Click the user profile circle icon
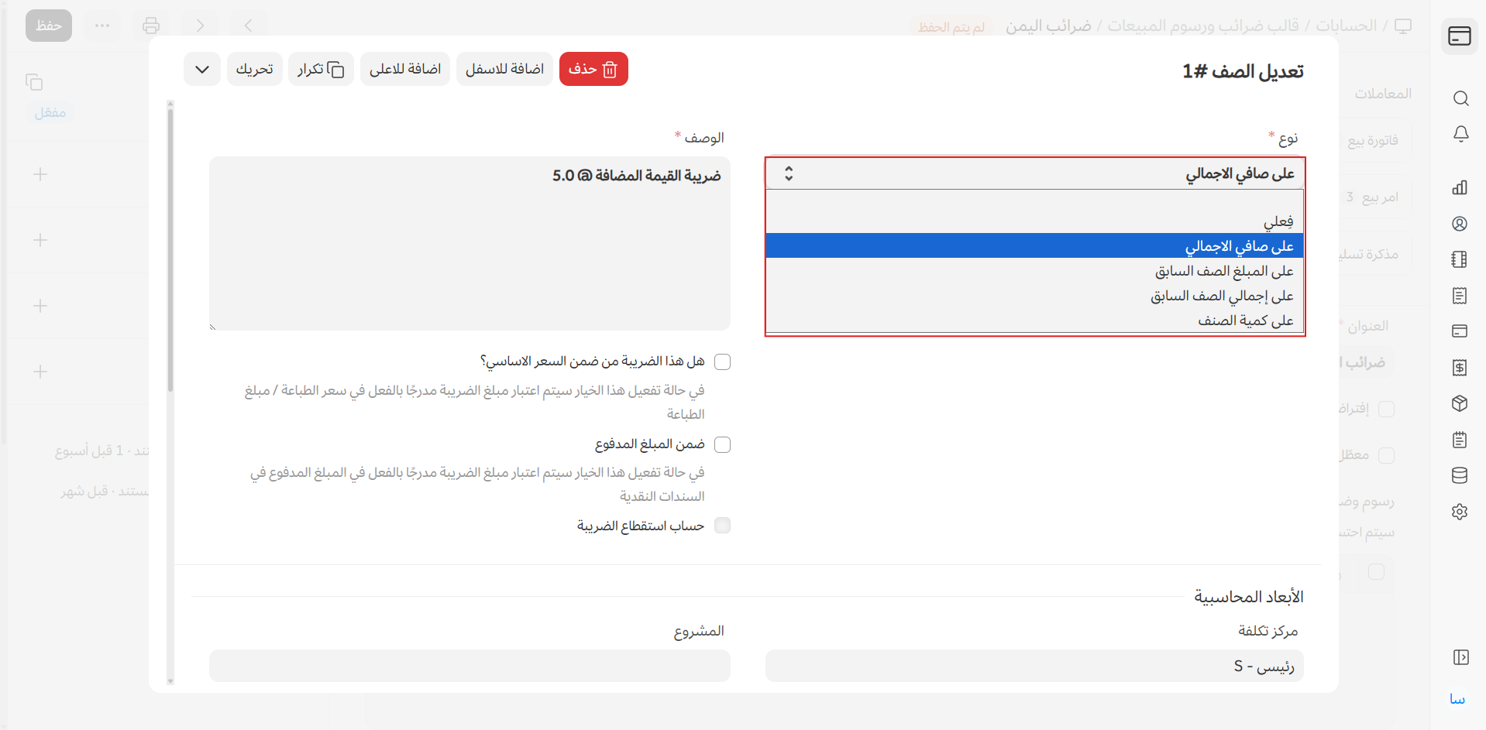This screenshot has height=730, width=1486. 1460,224
